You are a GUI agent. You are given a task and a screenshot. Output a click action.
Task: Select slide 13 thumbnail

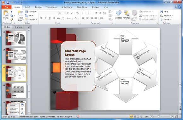click(16, 38)
